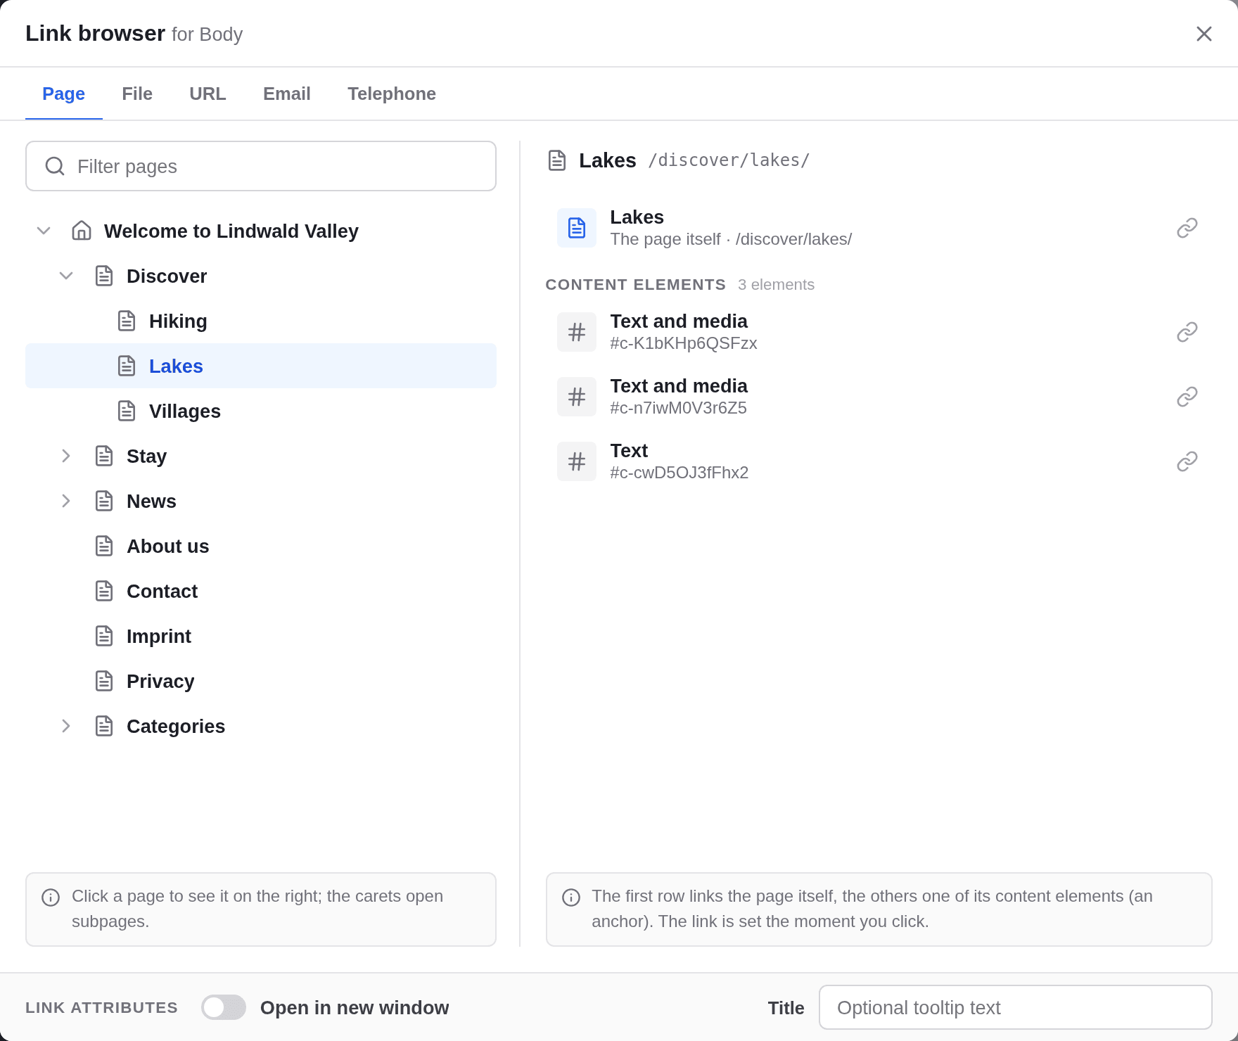Screen dimensions: 1238x1041
Task: Click the link icon for anchor #c-n7iwM0V3r6Z5
Action: [1187, 397]
